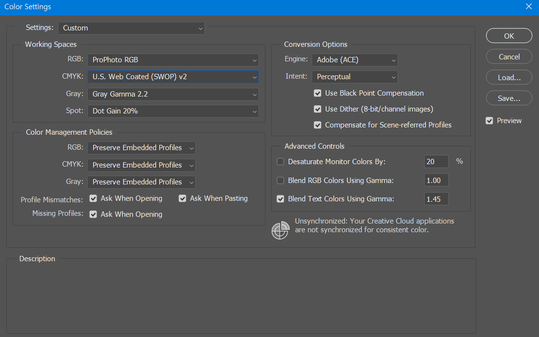Uncheck Use Black Point Compensation
This screenshot has width=539, height=337.
click(318, 93)
